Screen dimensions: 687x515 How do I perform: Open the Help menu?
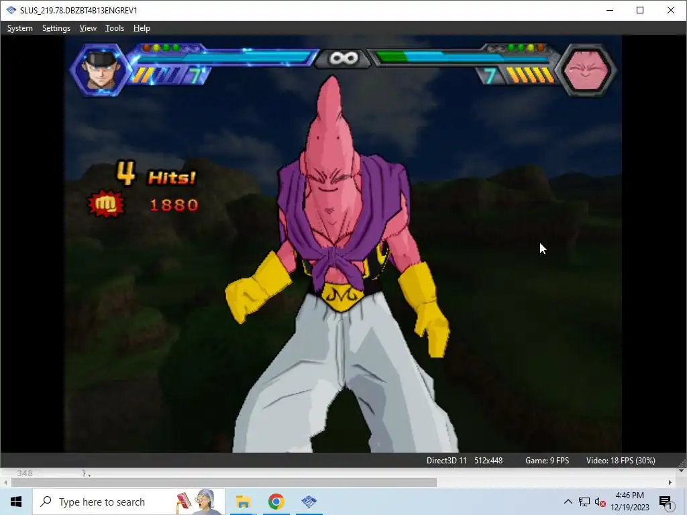click(142, 28)
